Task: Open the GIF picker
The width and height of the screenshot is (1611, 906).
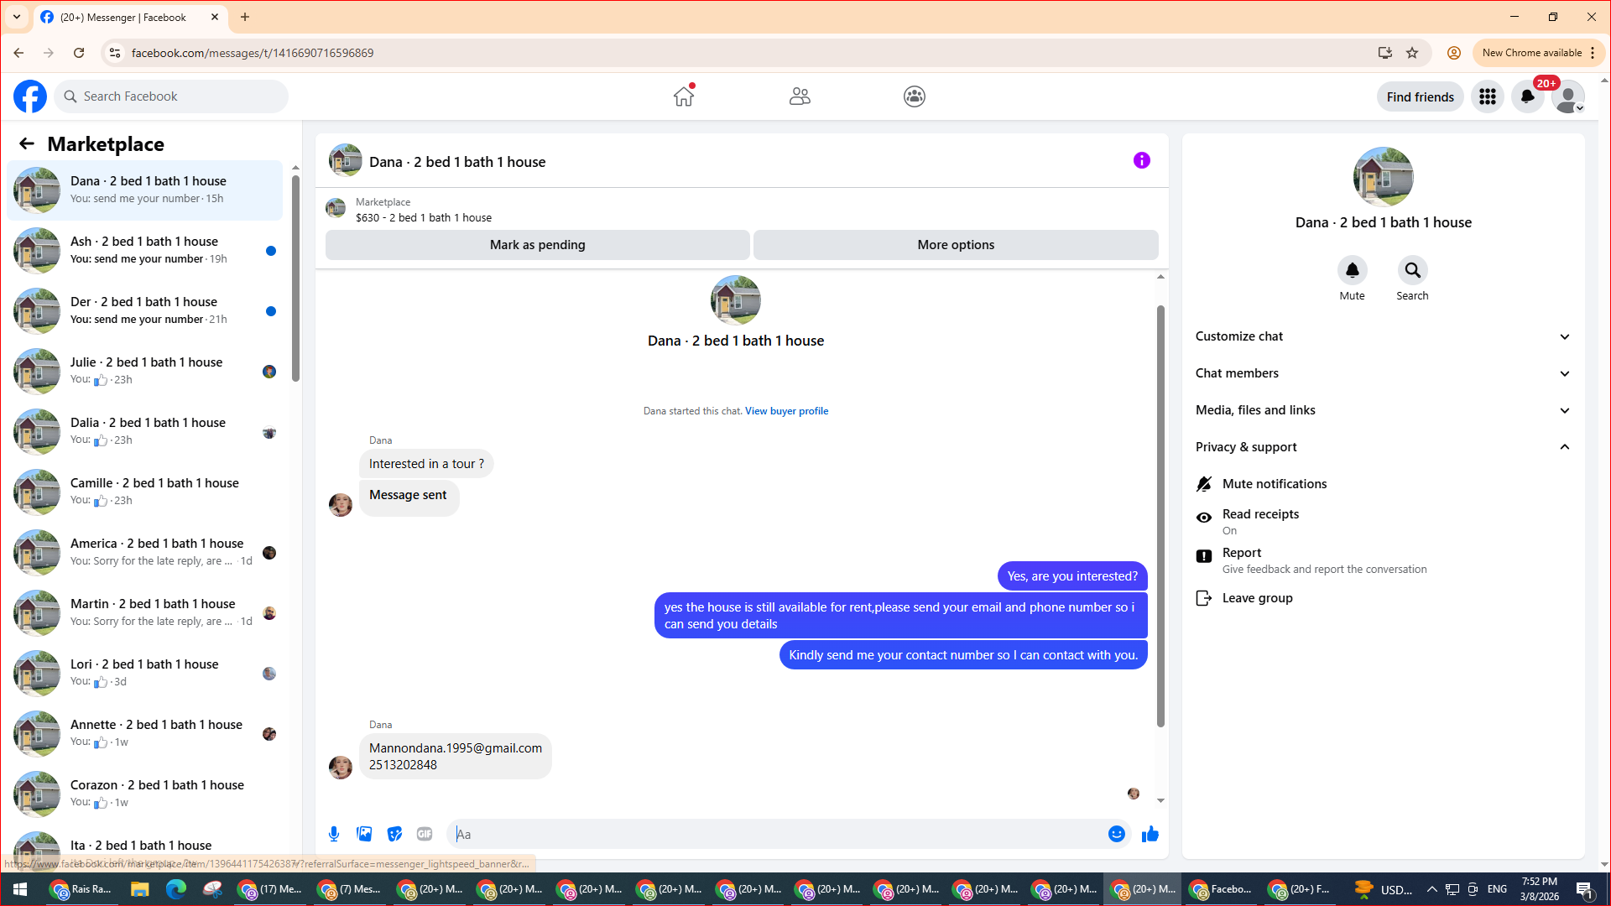Action: 425,834
